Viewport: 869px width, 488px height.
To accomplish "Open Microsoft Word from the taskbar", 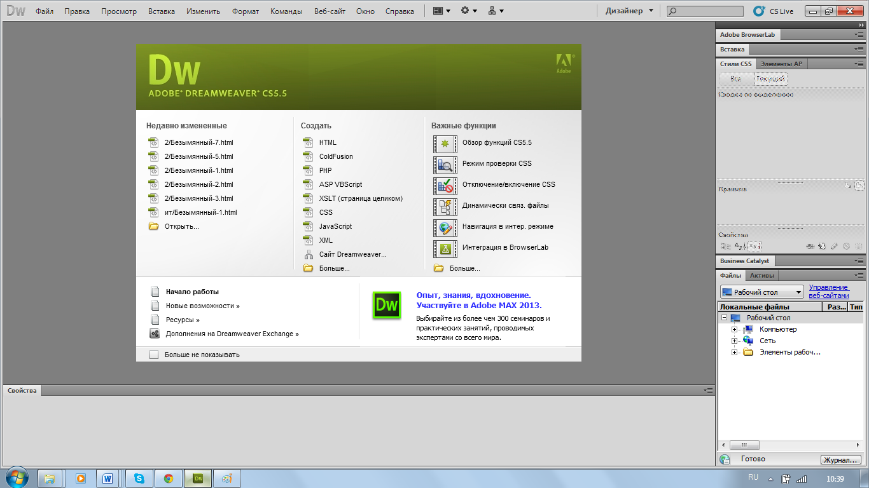I will [x=107, y=478].
